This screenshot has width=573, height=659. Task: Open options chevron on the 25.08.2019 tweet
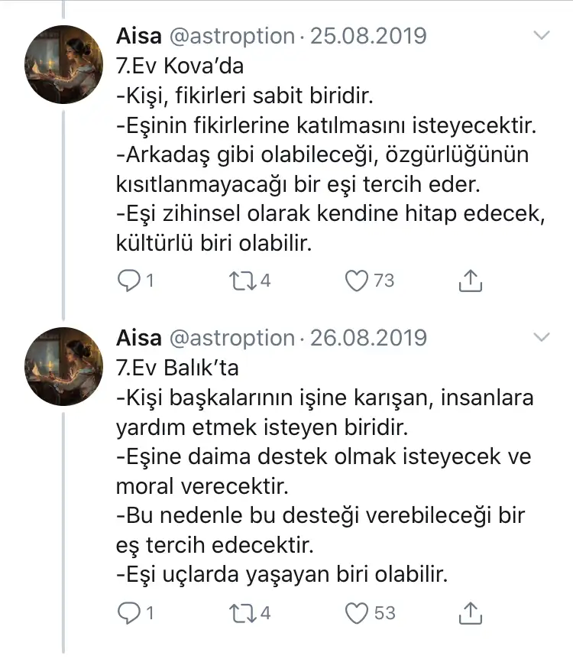[541, 35]
